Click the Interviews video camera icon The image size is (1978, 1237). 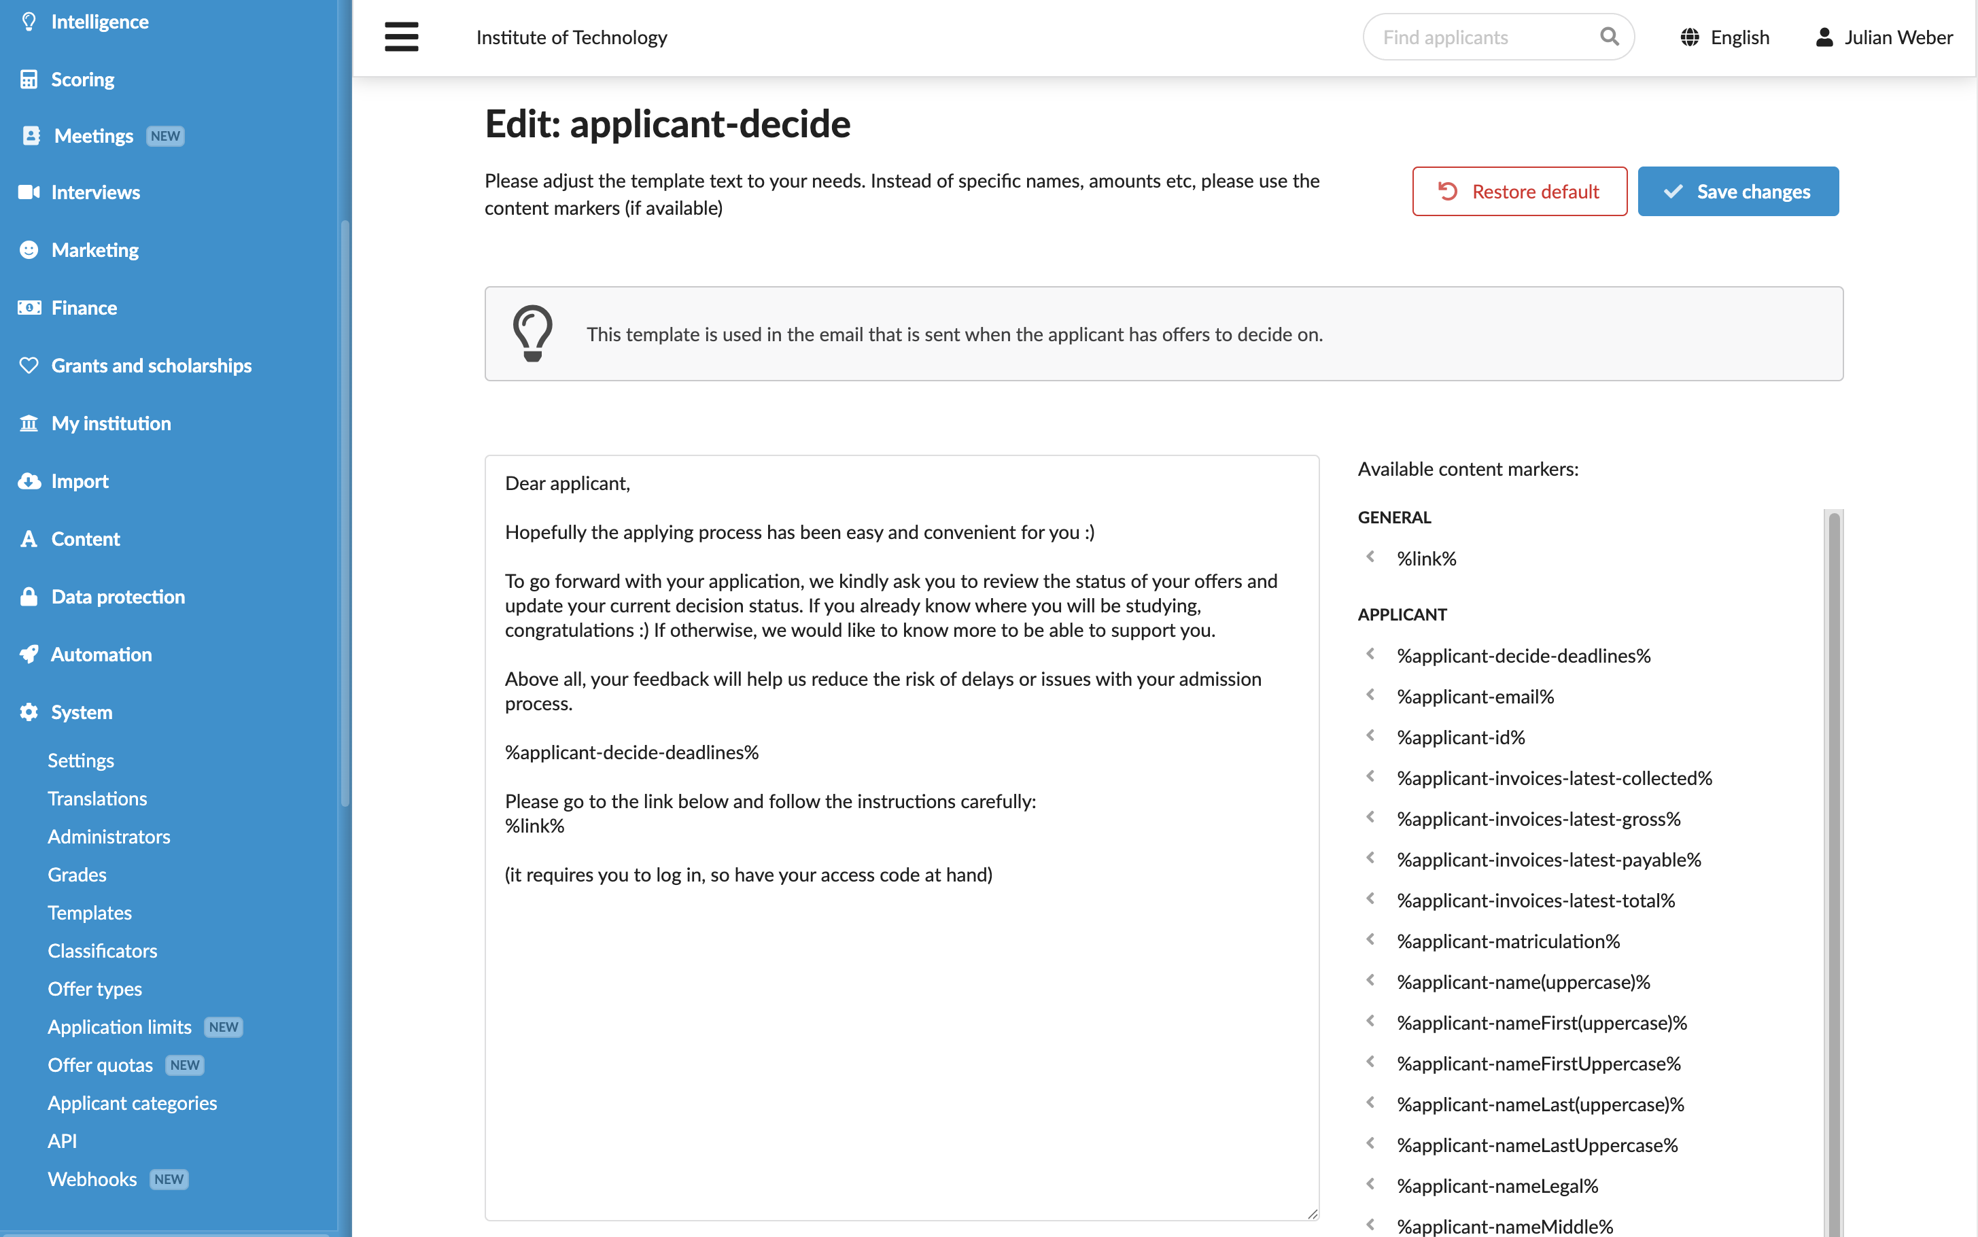29,192
